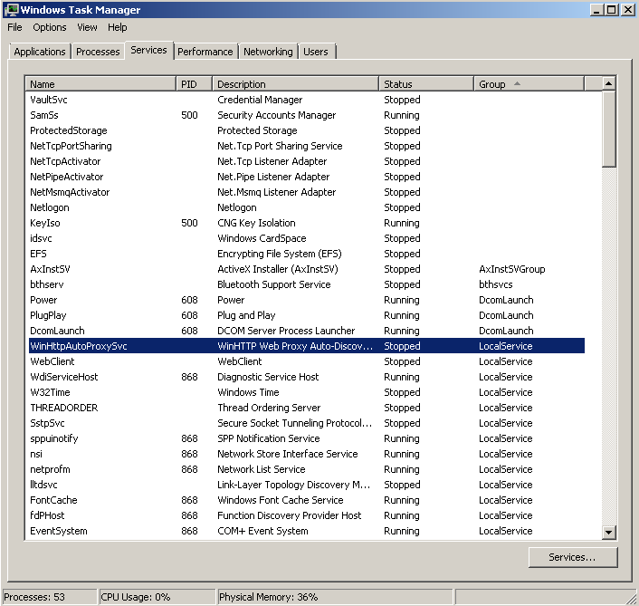
Task: Maximize the Task Manager window
Action: click(x=612, y=10)
